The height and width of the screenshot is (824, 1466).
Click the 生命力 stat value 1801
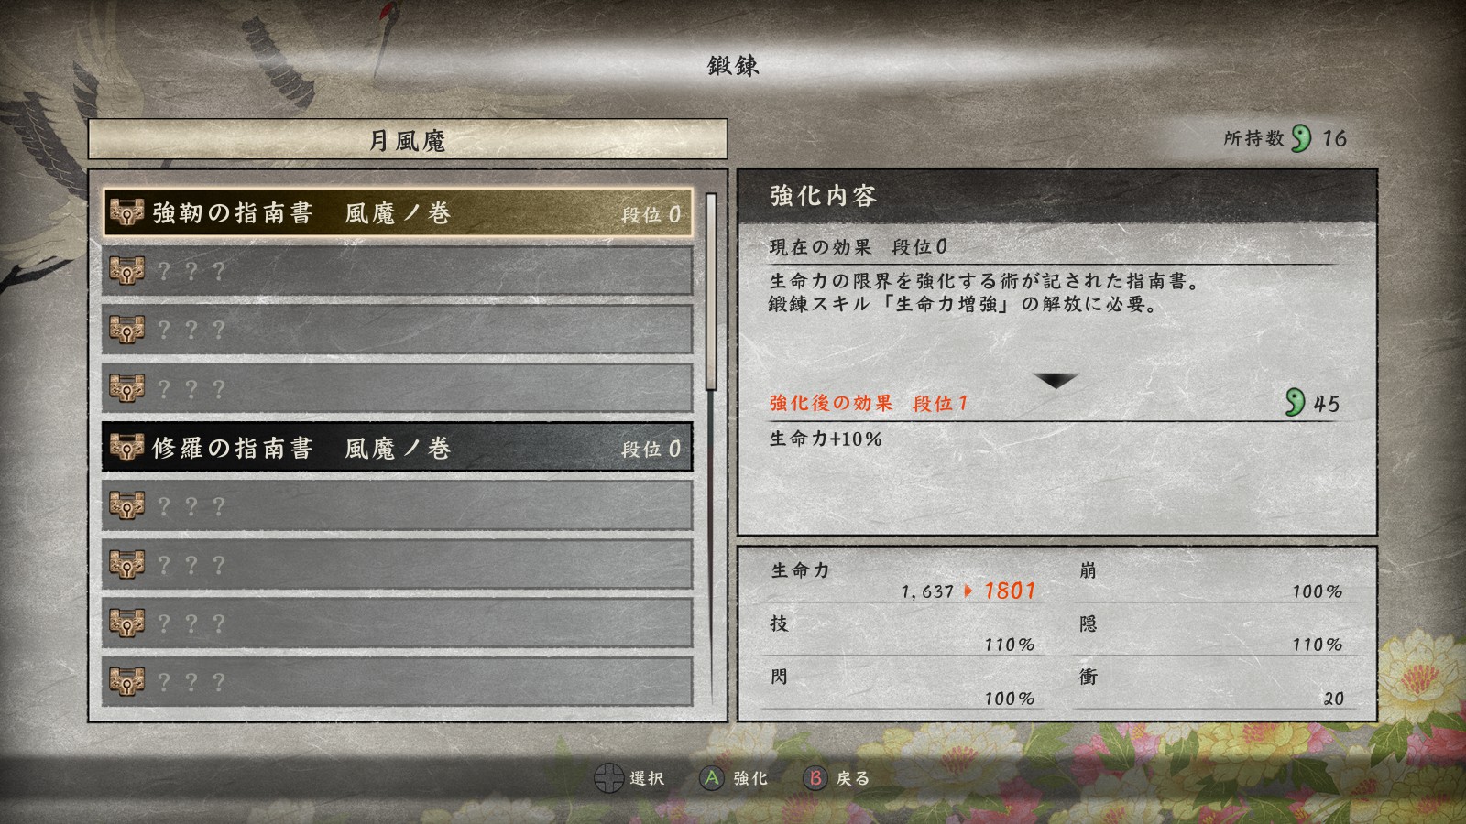coord(1010,591)
